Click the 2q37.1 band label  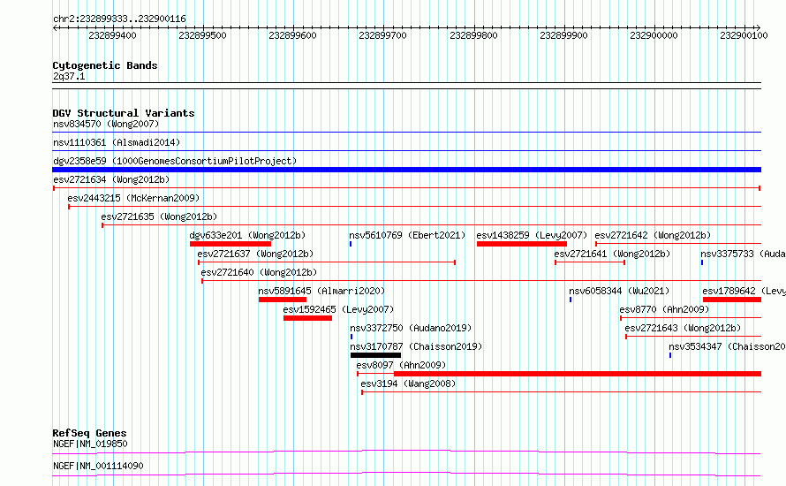[69, 76]
